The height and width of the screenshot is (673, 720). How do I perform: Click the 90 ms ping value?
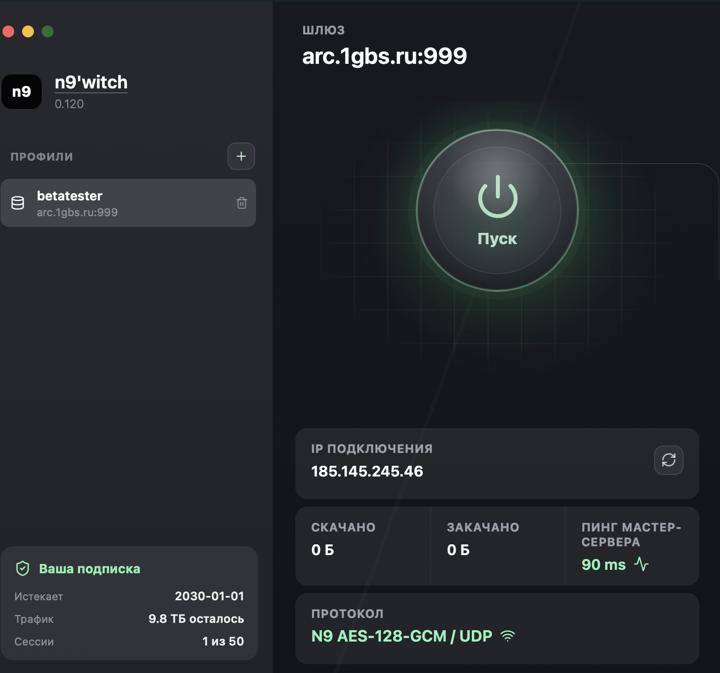click(x=604, y=565)
